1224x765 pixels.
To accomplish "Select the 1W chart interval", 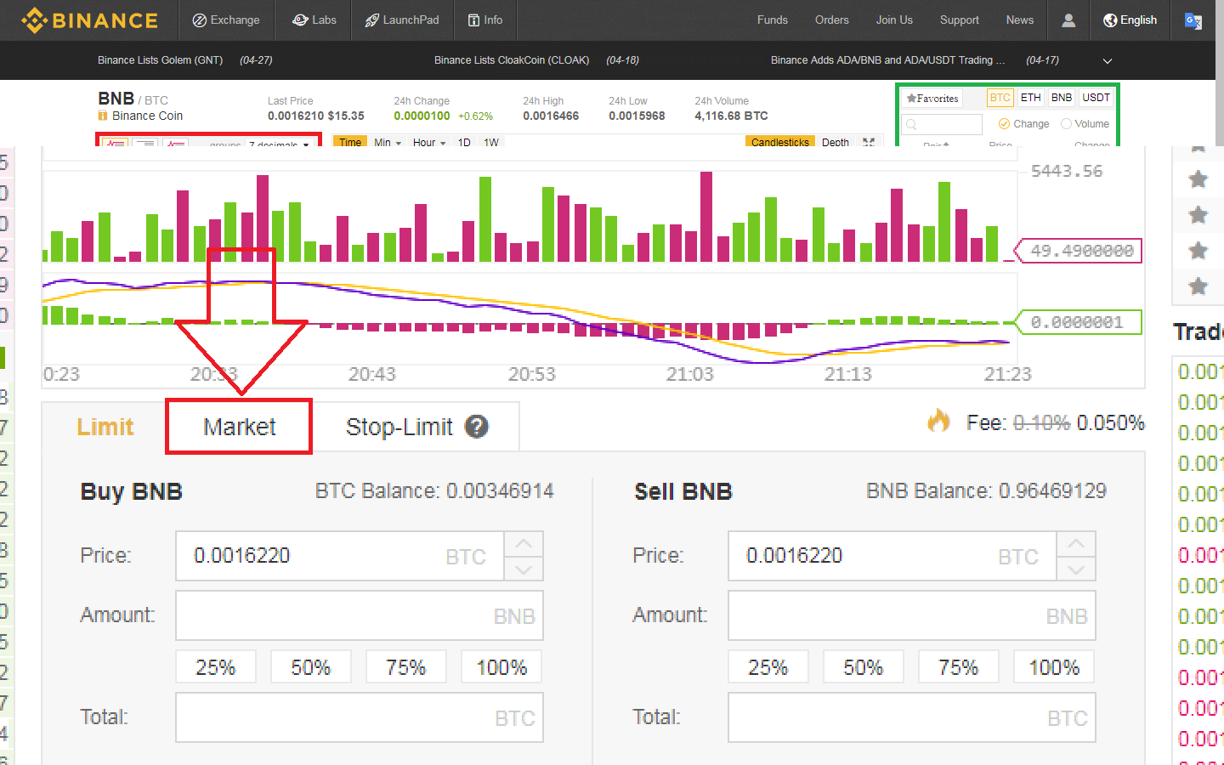I will 491,142.
